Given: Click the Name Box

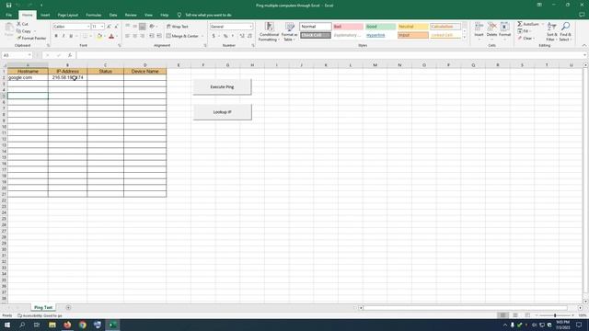Looking at the screenshot, I should (x=17, y=55).
